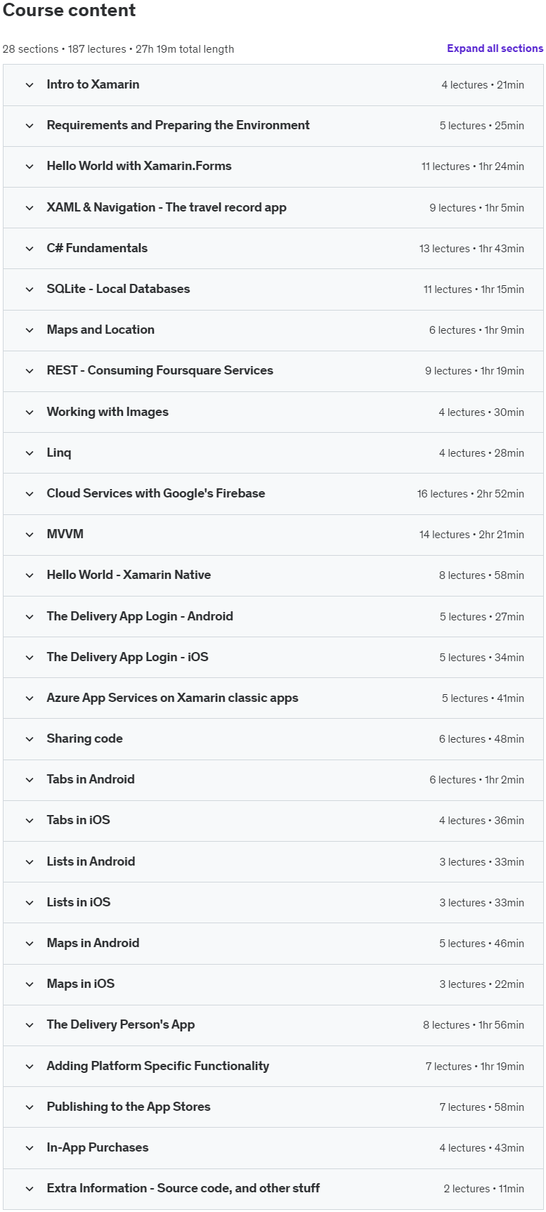
Task: Select the Sharing code section title
Action: (x=84, y=738)
